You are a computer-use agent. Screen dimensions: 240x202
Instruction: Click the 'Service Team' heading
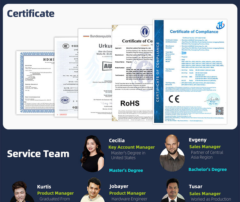[x=38, y=154]
